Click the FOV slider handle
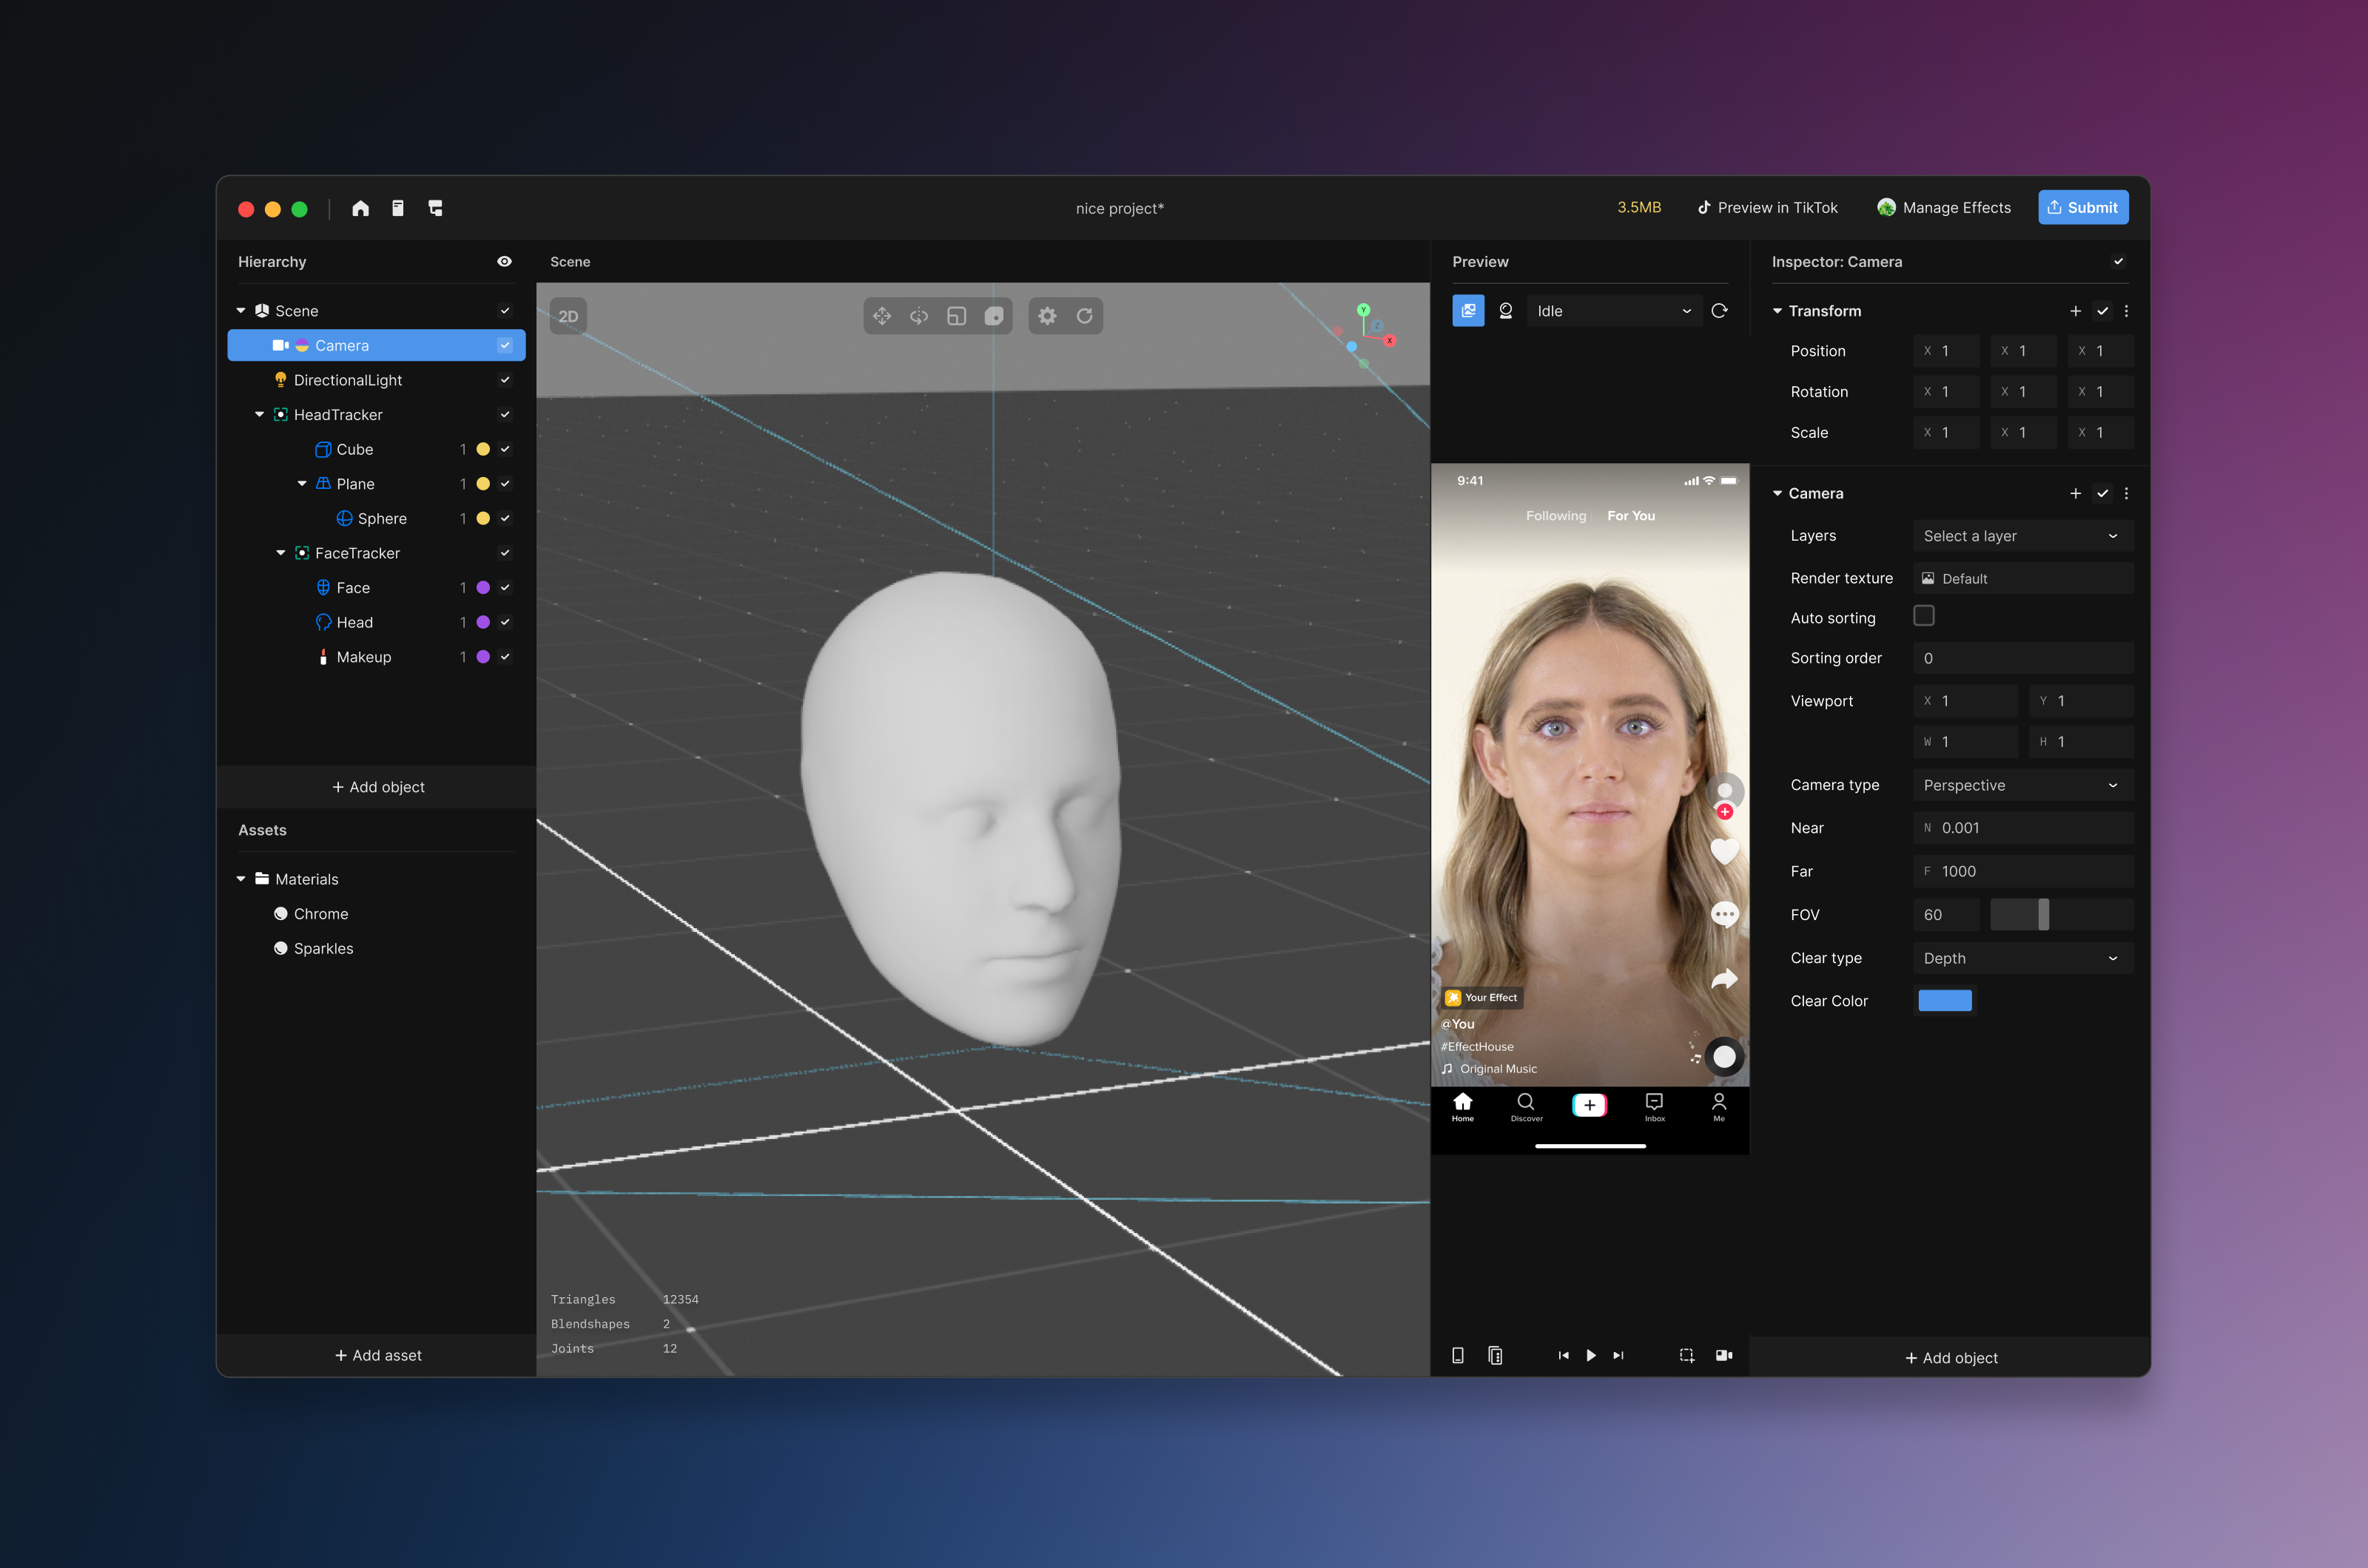The height and width of the screenshot is (1568, 2368). tap(2043, 914)
